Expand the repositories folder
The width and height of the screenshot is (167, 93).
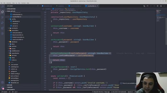[x=15, y=53]
